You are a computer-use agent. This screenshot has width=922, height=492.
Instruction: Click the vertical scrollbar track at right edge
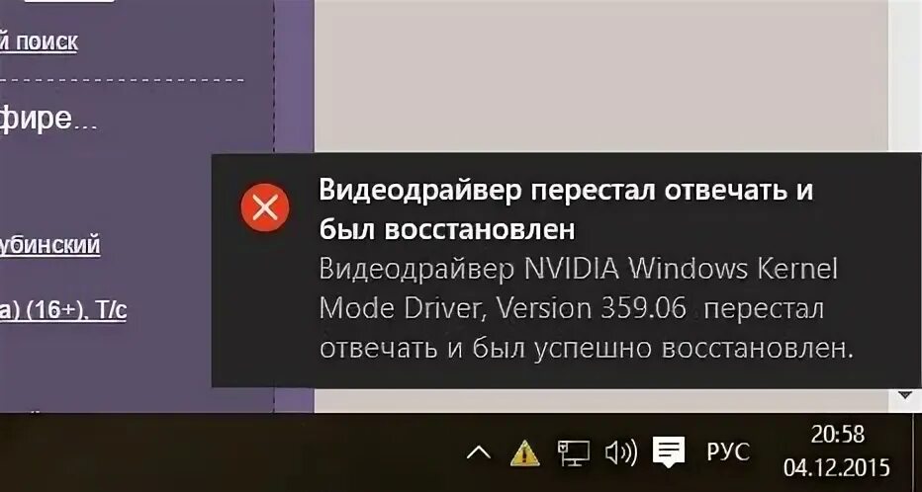(x=905, y=76)
